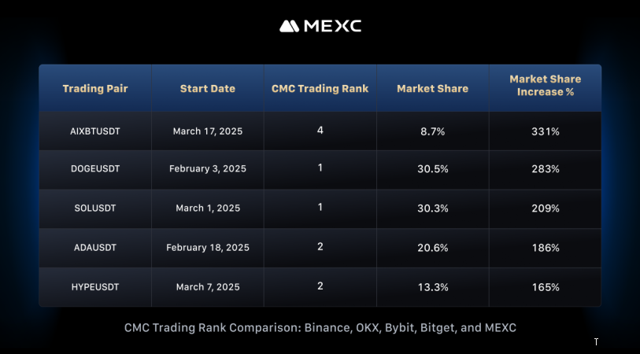Click the February 18, 2025 date cell
640x354 pixels.
click(x=208, y=248)
